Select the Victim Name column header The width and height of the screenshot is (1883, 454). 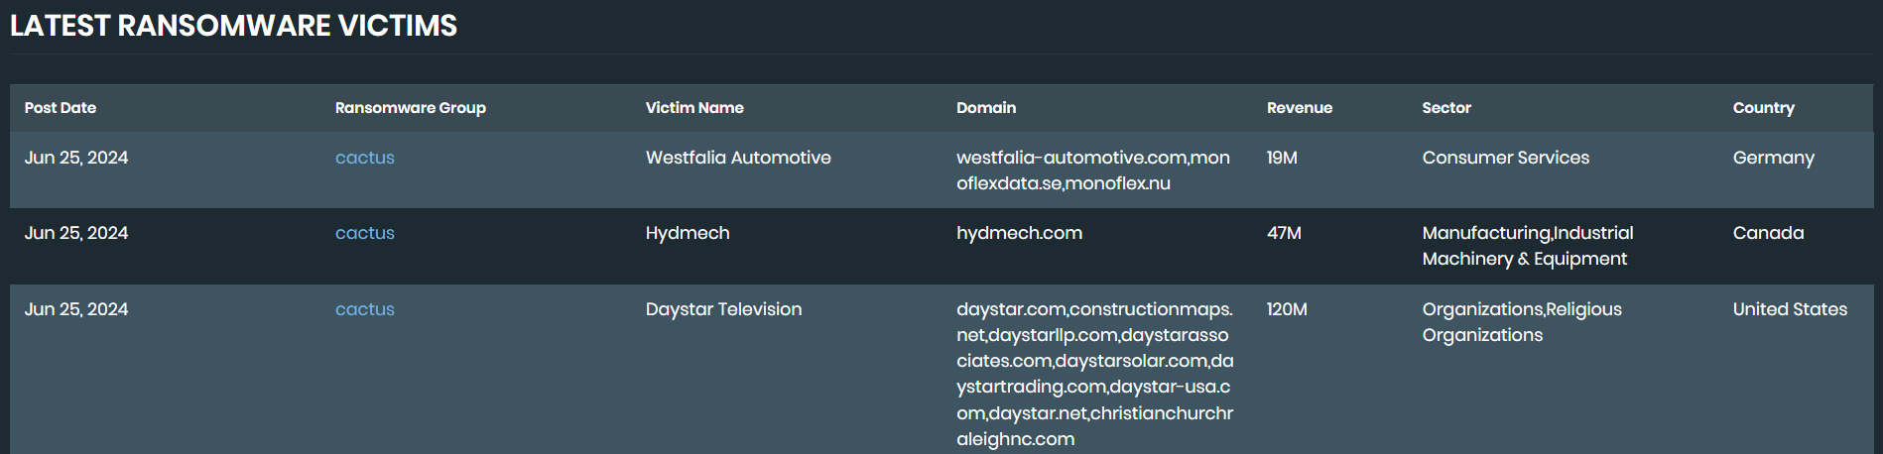coord(694,108)
